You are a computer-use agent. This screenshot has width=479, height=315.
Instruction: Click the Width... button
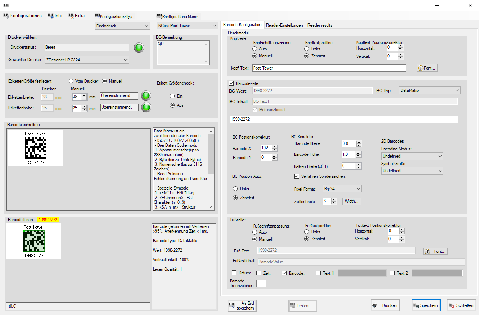click(352, 201)
